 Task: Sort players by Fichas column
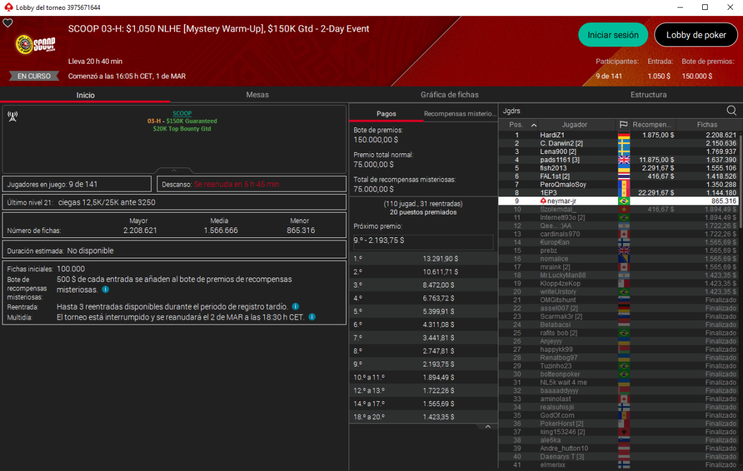coord(706,125)
